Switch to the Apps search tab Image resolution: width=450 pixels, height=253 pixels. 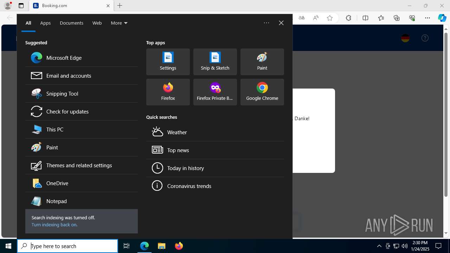(45, 23)
